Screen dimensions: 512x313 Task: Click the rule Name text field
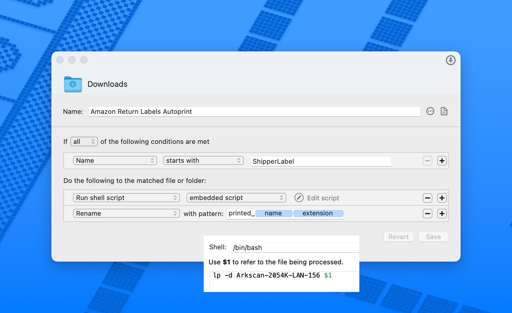[254, 112]
